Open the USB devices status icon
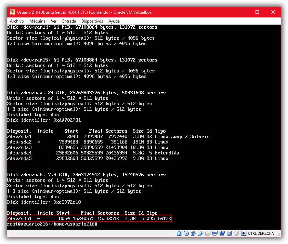This screenshot has width=288, height=244. coord(201,233)
